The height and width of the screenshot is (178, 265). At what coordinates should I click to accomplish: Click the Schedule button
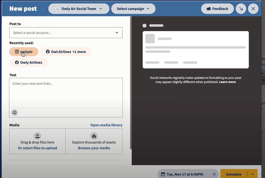click(x=234, y=174)
